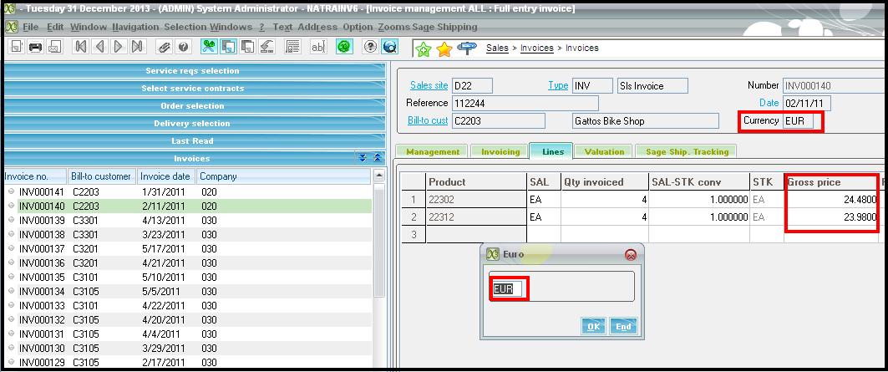Click the Invoices panel header

(x=192, y=159)
